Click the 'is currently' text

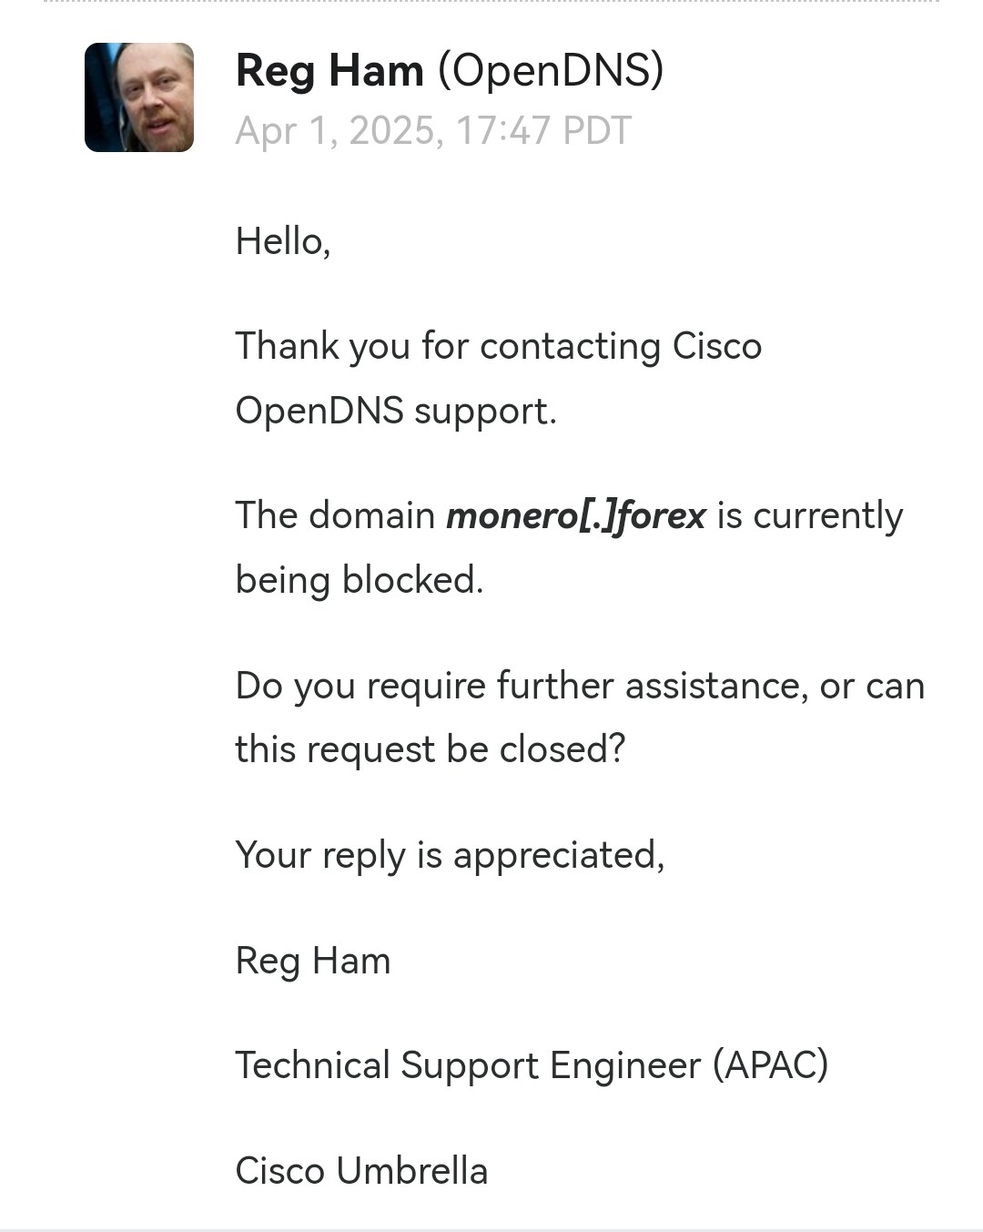810,516
